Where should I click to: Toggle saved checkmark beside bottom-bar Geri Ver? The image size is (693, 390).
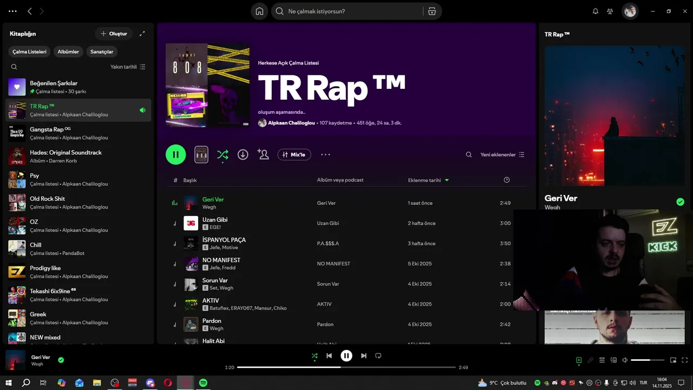pyautogui.click(x=61, y=360)
